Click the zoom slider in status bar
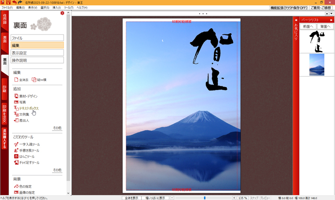The image size is (335, 200). coord(205,198)
